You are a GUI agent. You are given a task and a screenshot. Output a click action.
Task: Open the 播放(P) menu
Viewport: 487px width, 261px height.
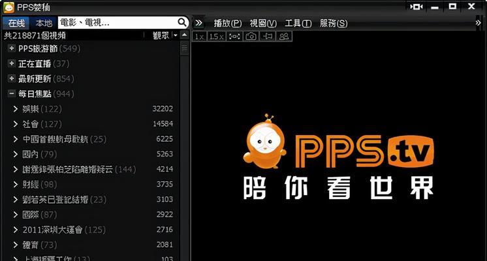228,23
